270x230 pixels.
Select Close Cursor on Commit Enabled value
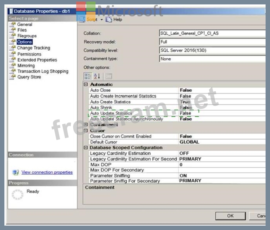click(186, 136)
